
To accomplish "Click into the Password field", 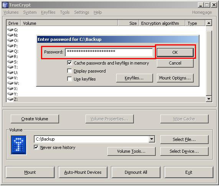I will coord(109,52).
